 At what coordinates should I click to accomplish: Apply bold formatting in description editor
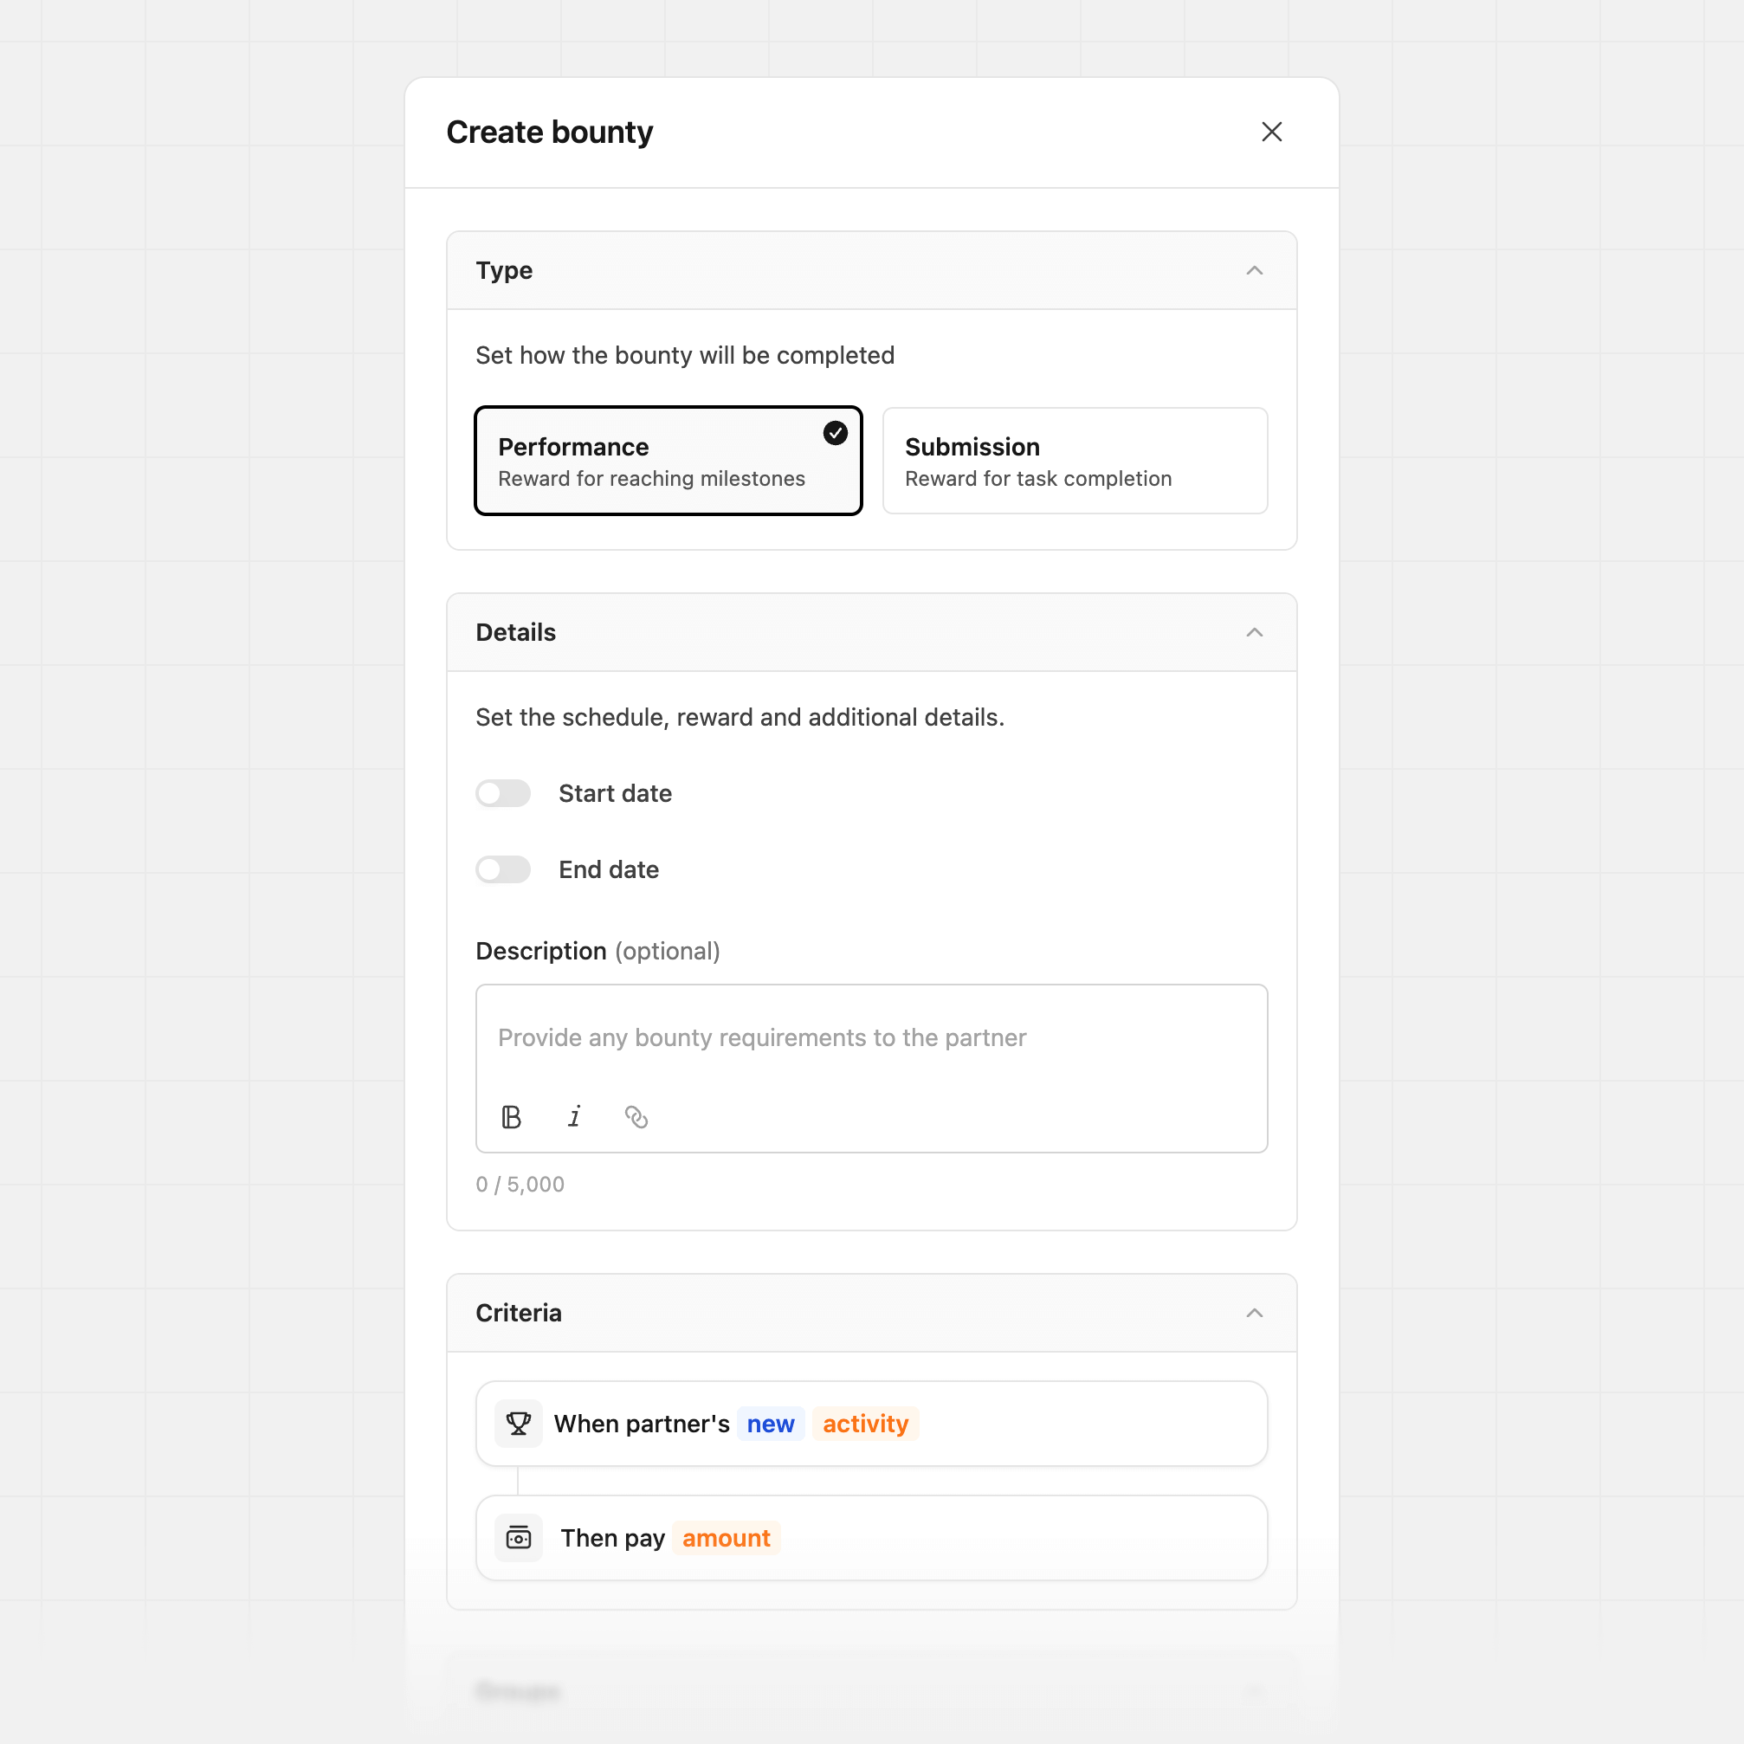512,1117
